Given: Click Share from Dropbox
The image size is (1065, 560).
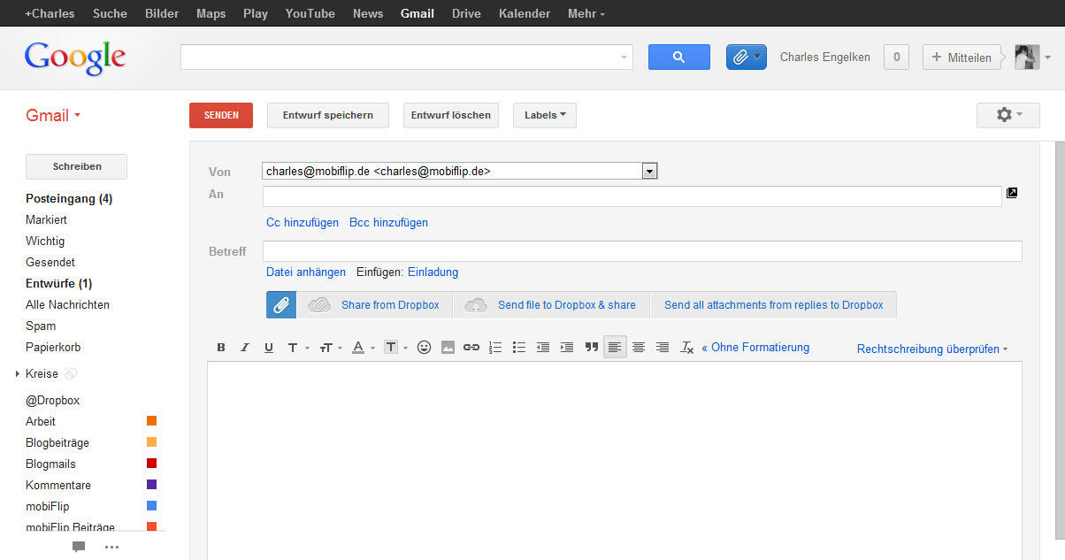Looking at the screenshot, I should pos(375,305).
